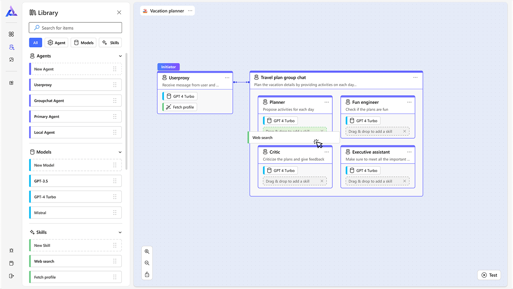
Task: Click the Library search field
Action: [75, 28]
